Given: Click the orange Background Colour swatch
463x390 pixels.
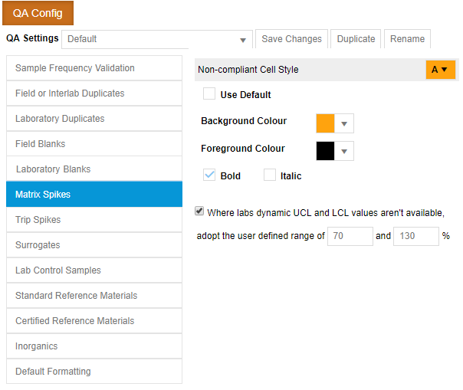Looking at the screenshot, I should click(x=326, y=123).
